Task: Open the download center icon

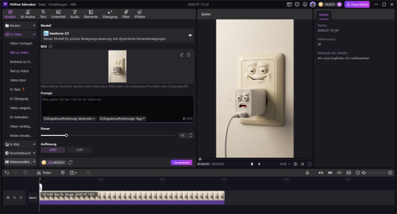Action: 305,4
